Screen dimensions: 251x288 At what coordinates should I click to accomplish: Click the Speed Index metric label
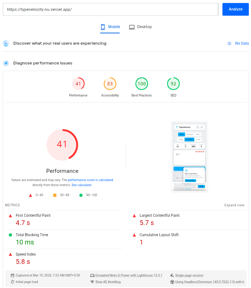click(x=26, y=255)
